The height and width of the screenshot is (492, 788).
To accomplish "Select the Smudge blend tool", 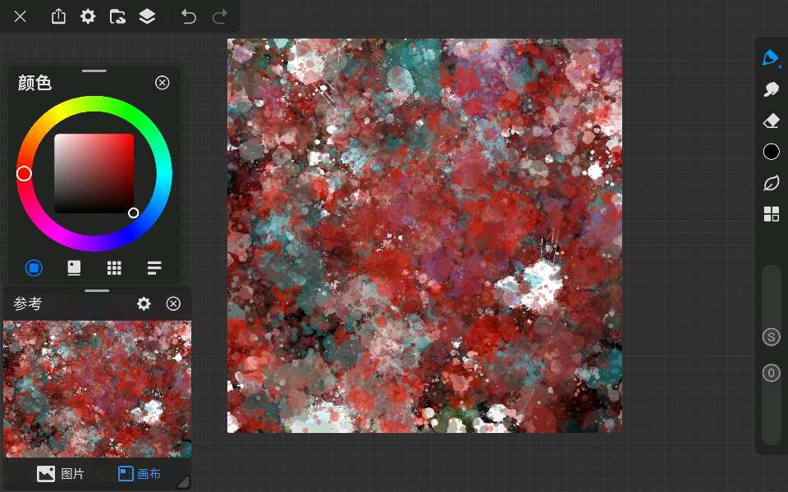I will [x=771, y=89].
